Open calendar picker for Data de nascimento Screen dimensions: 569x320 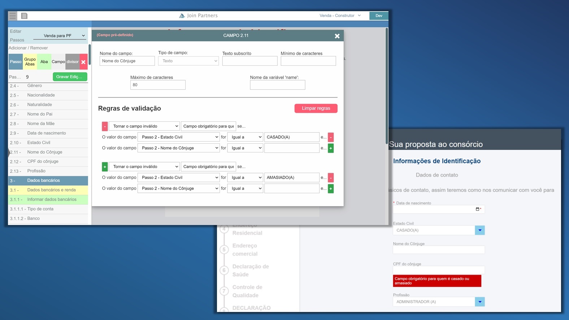(x=477, y=209)
